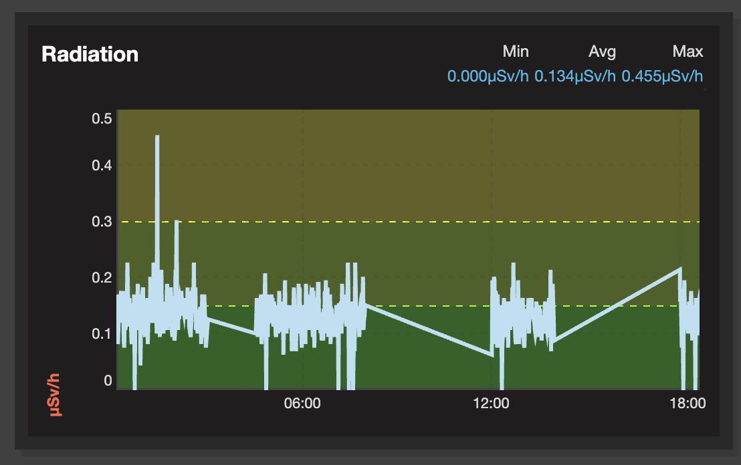This screenshot has height=465, width=741.
Task: Click the 0.1 y-axis label
Action: pyautogui.click(x=102, y=334)
